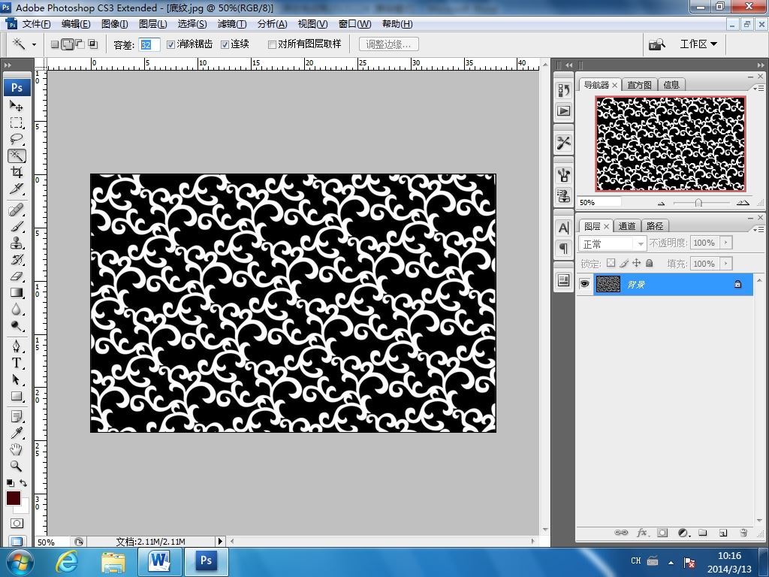
Task: Select the Horizontal Type tool
Action: tap(17, 362)
